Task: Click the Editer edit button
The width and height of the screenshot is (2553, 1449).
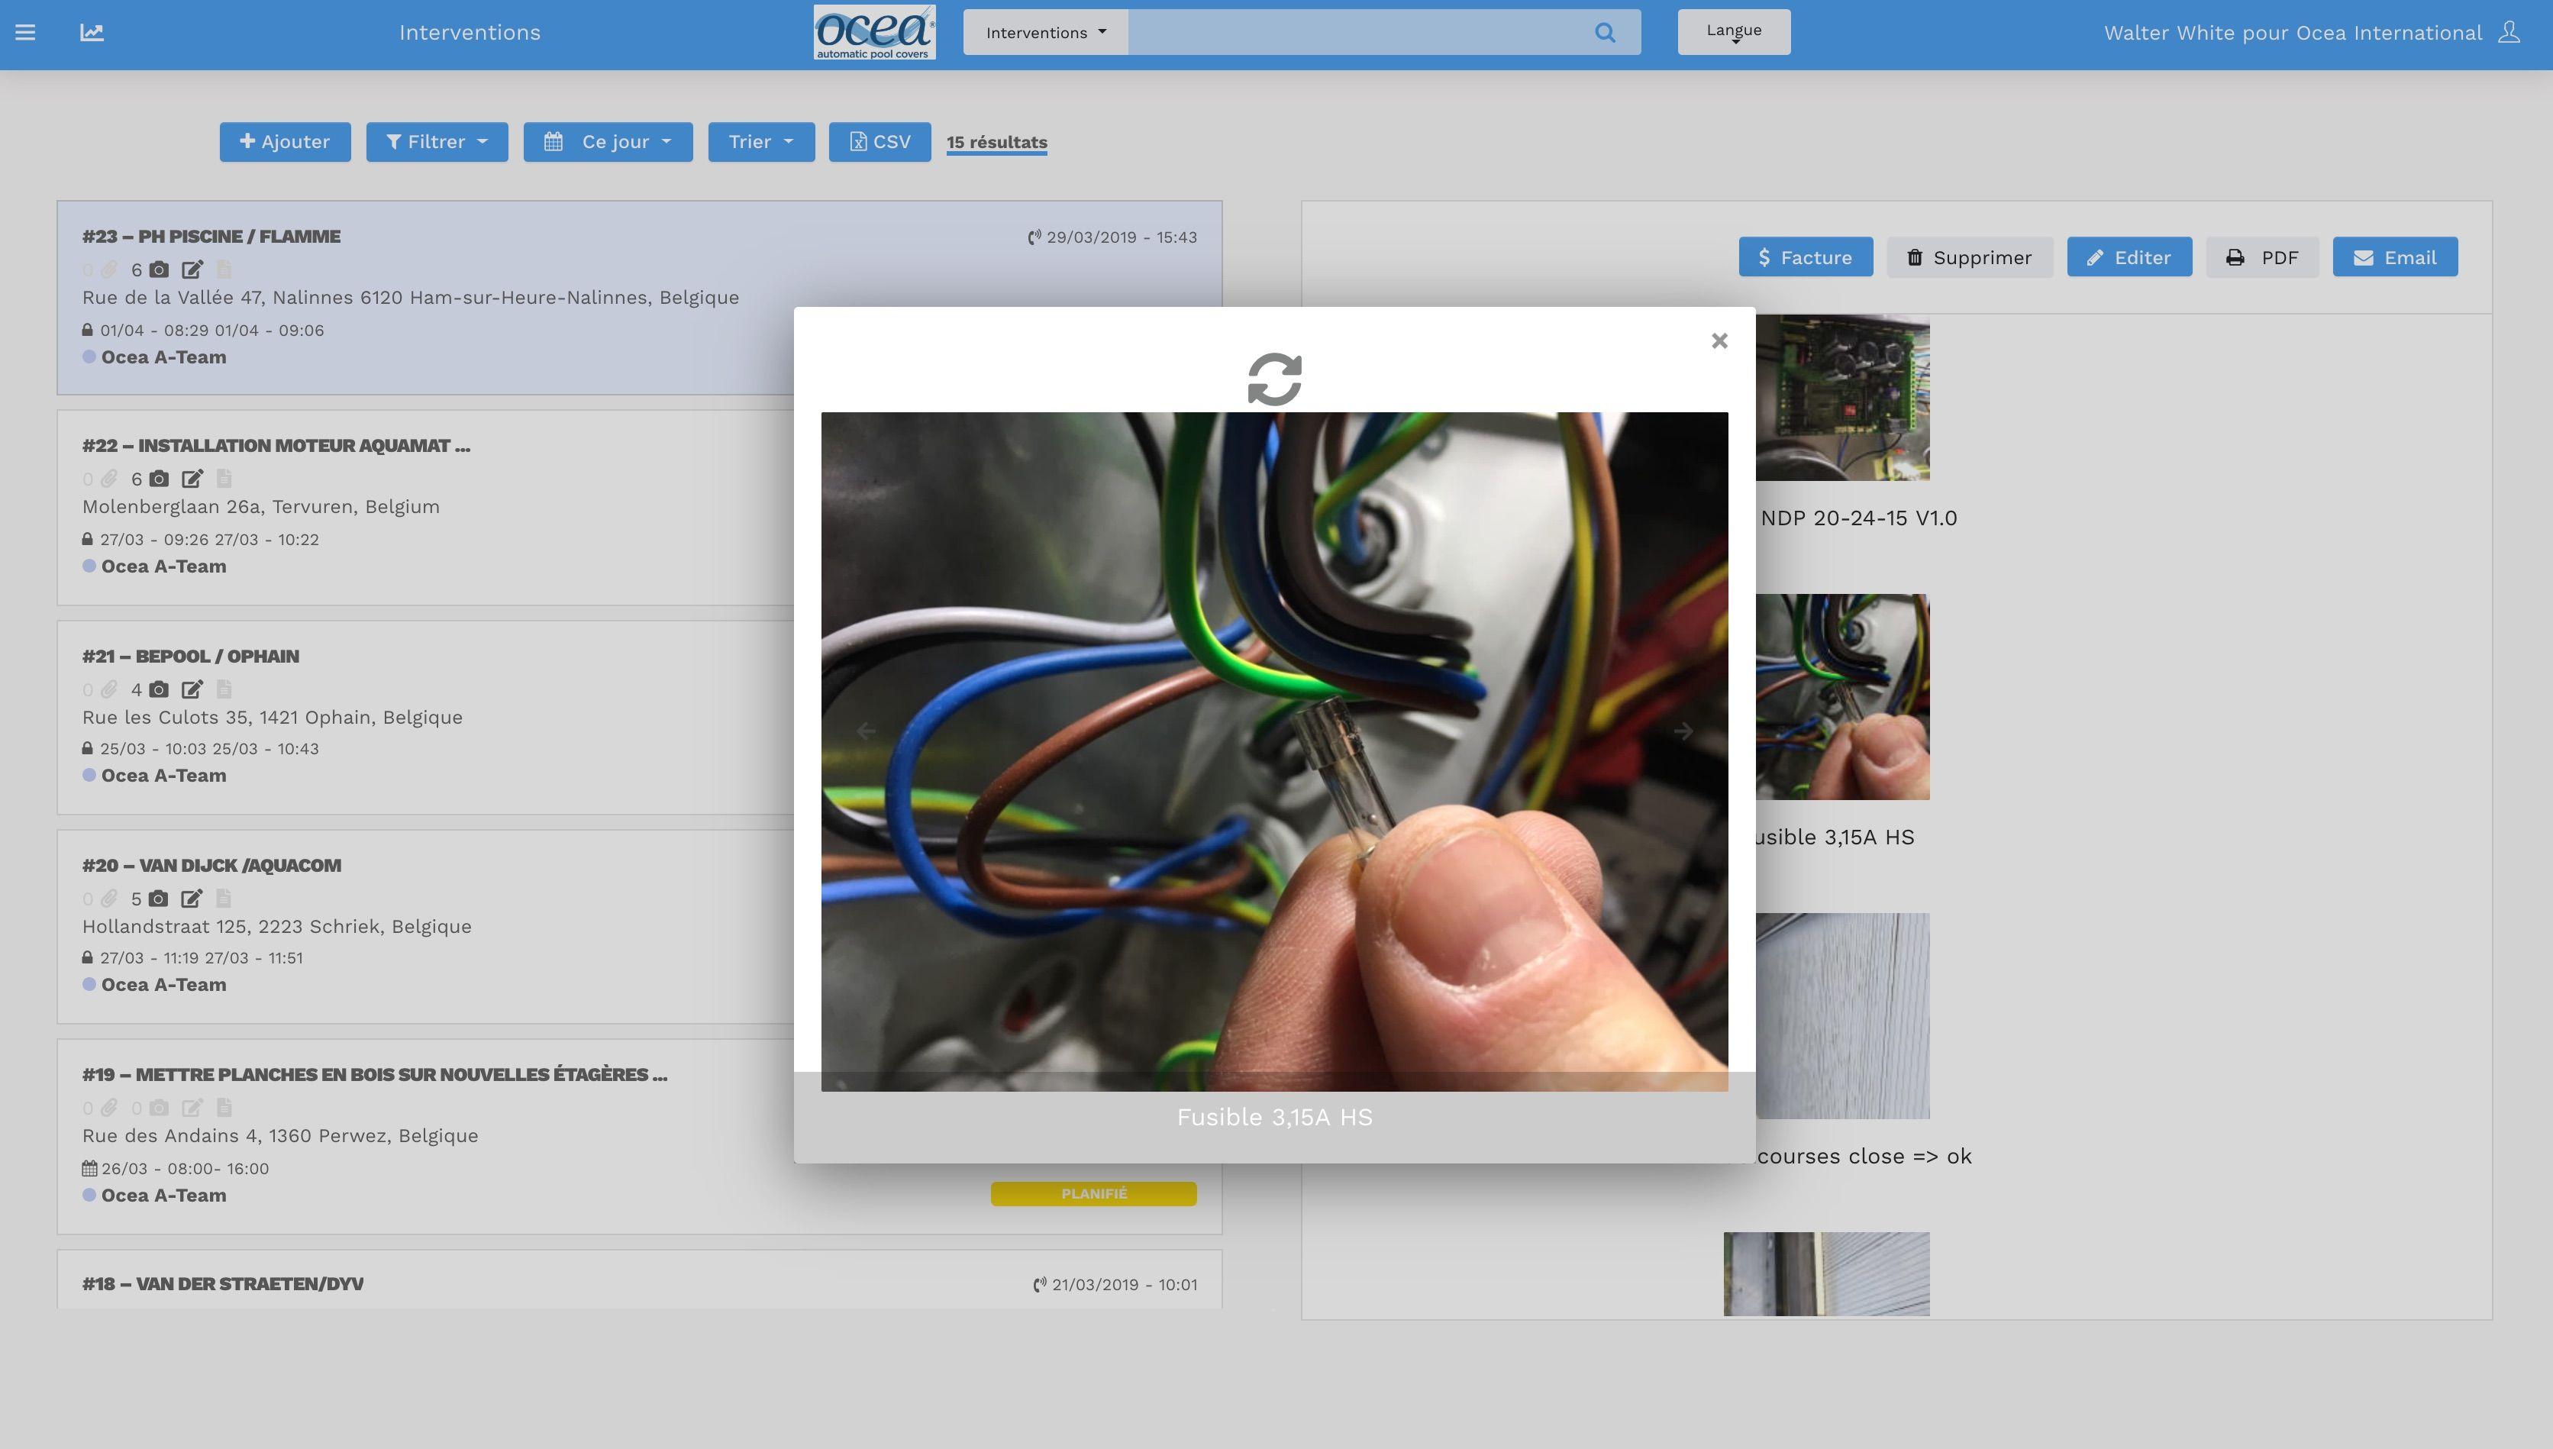Action: pyautogui.click(x=2129, y=256)
